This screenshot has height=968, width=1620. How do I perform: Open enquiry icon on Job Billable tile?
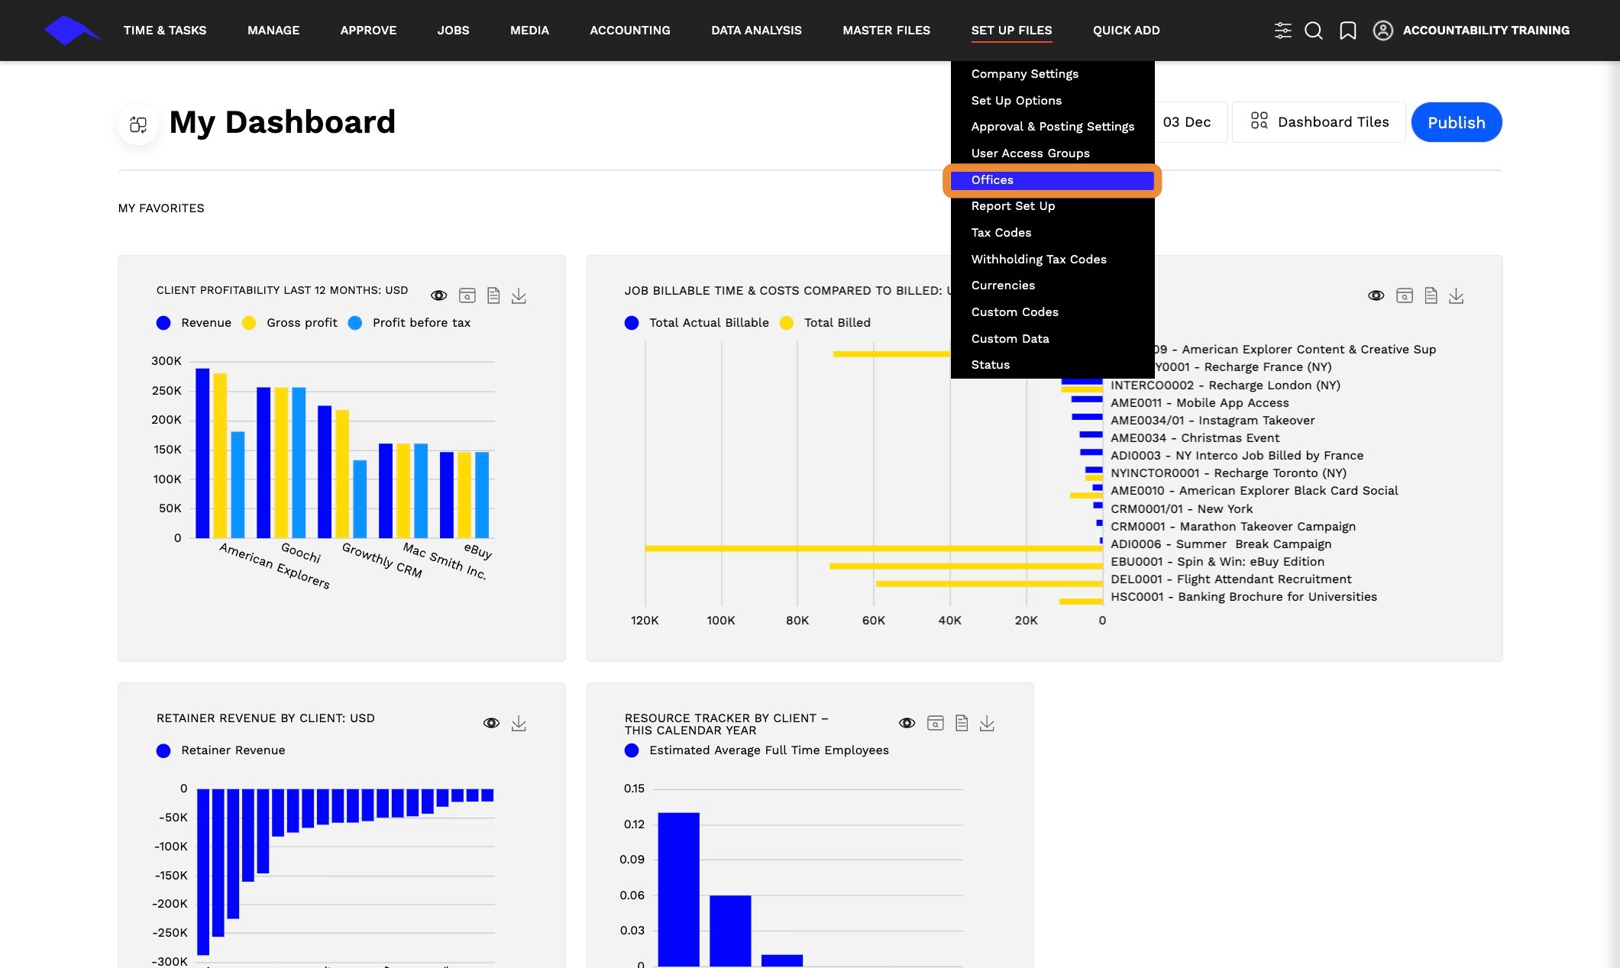coord(1404,295)
